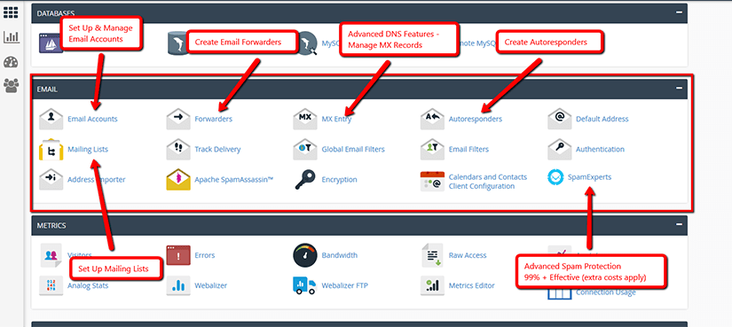Click the Apache SpamAssassin icon
Image resolution: width=732 pixels, height=327 pixels.
pos(178,180)
